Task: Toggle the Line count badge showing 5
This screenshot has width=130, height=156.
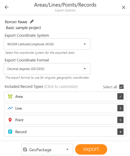Action: pyautogui.click(x=120, y=108)
